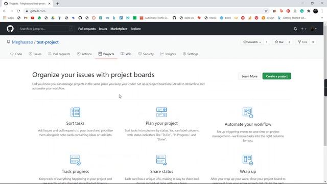The width and height of the screenshot is (327, 184).
Task: Click the Learn More button
Action: point(249,76)
